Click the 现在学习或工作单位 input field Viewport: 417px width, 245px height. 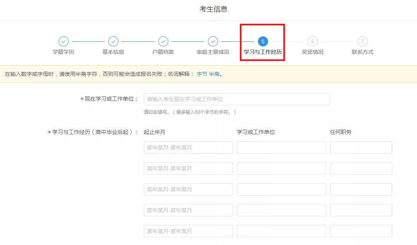coord(237,99)
